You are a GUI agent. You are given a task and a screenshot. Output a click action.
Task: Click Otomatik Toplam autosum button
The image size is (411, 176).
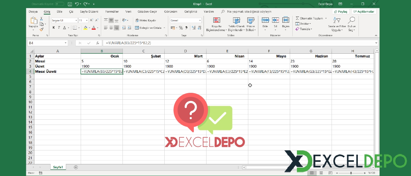(309, 18)
